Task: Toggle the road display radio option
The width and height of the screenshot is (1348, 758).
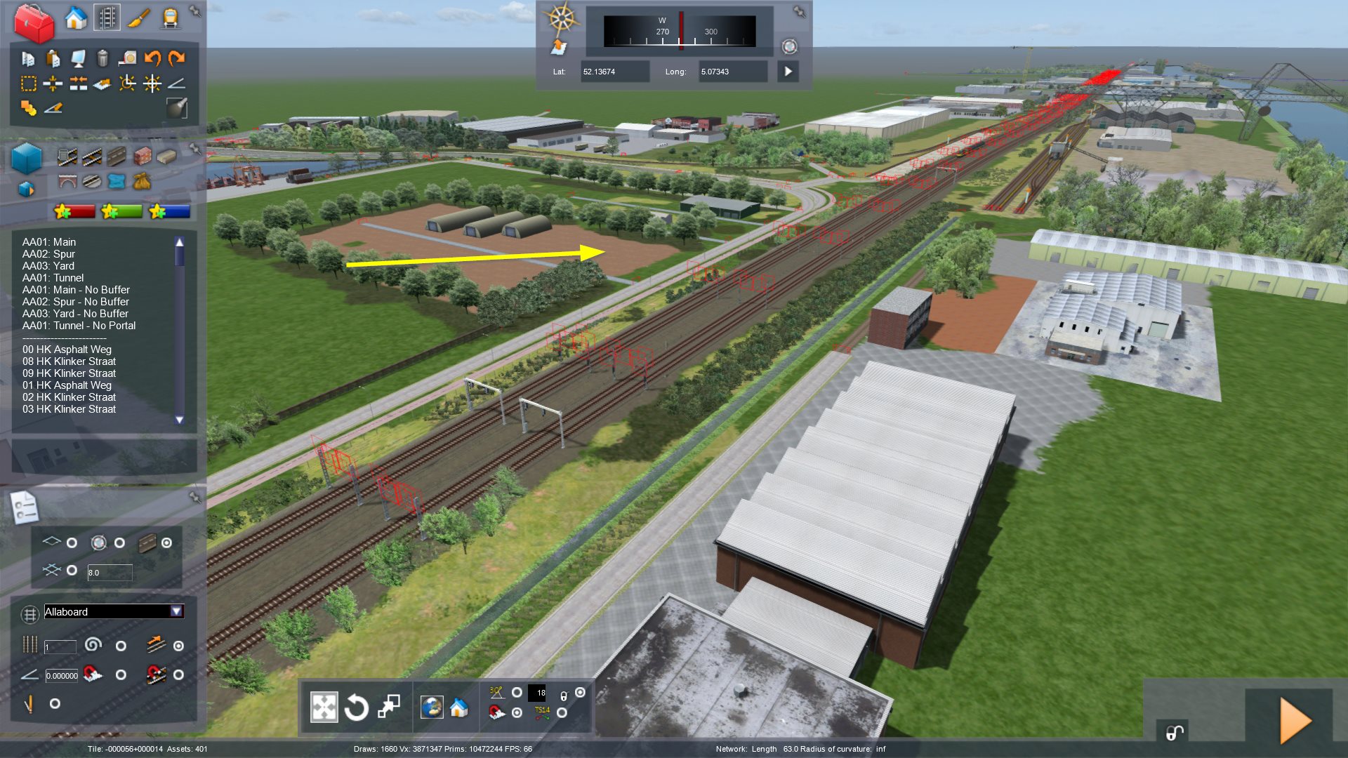Action: [x=166, y=543]
